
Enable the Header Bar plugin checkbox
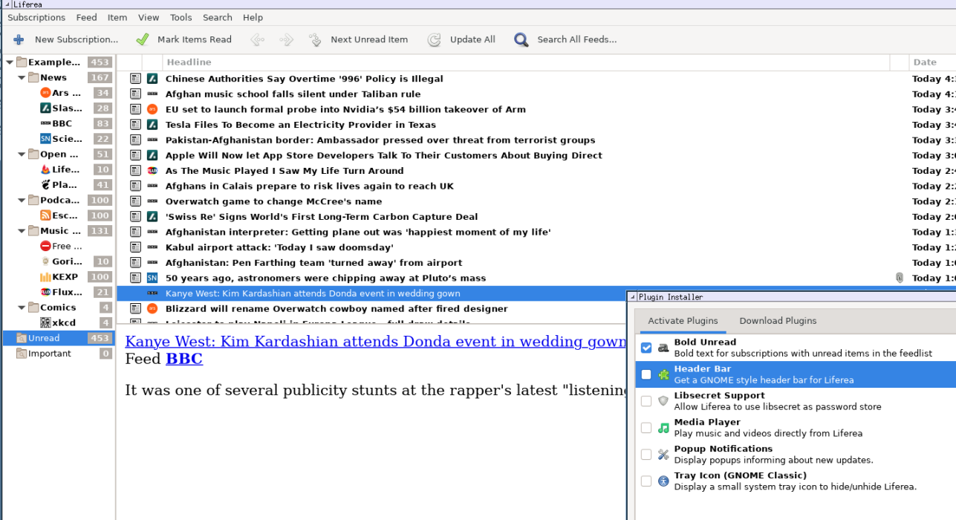[646, 374]
